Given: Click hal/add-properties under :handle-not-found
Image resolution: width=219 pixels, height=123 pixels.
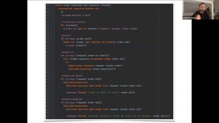Looking at the screenshot, I should [x=76, y=82].
